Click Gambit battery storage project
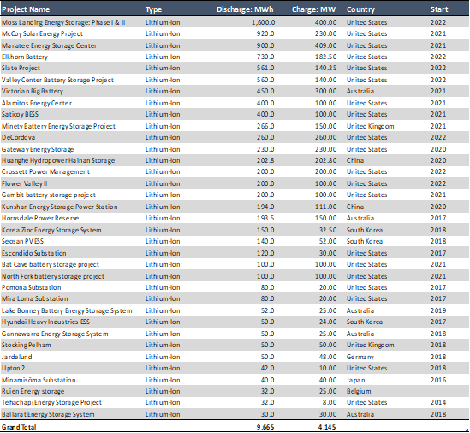470x433 pixels. point(49,195)
